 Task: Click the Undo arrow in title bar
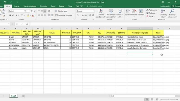[x=5, y=2]
